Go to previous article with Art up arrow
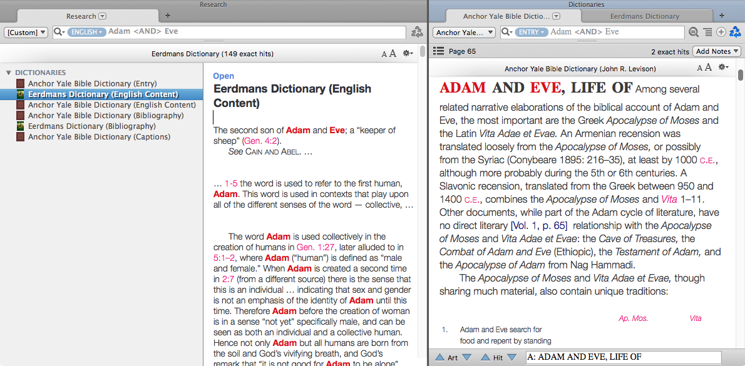 pos(440,357)
